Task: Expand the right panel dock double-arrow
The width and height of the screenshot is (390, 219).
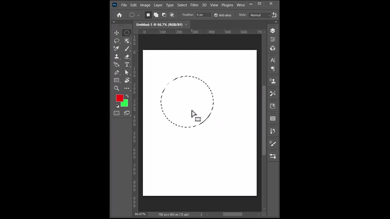Action: coord(276,22)
